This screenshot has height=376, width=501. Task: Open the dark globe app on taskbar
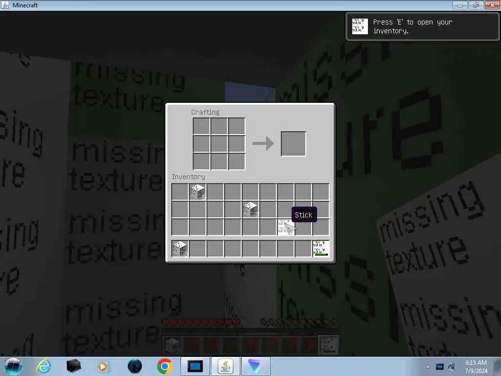tap(135, 366)
